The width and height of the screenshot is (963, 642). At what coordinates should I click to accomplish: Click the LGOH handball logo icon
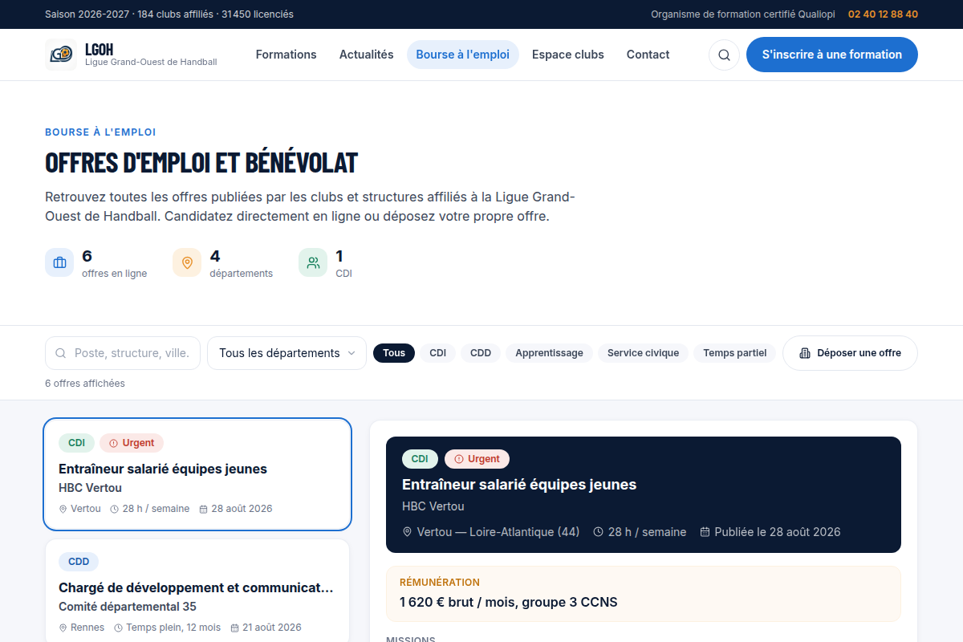(61, 55)
